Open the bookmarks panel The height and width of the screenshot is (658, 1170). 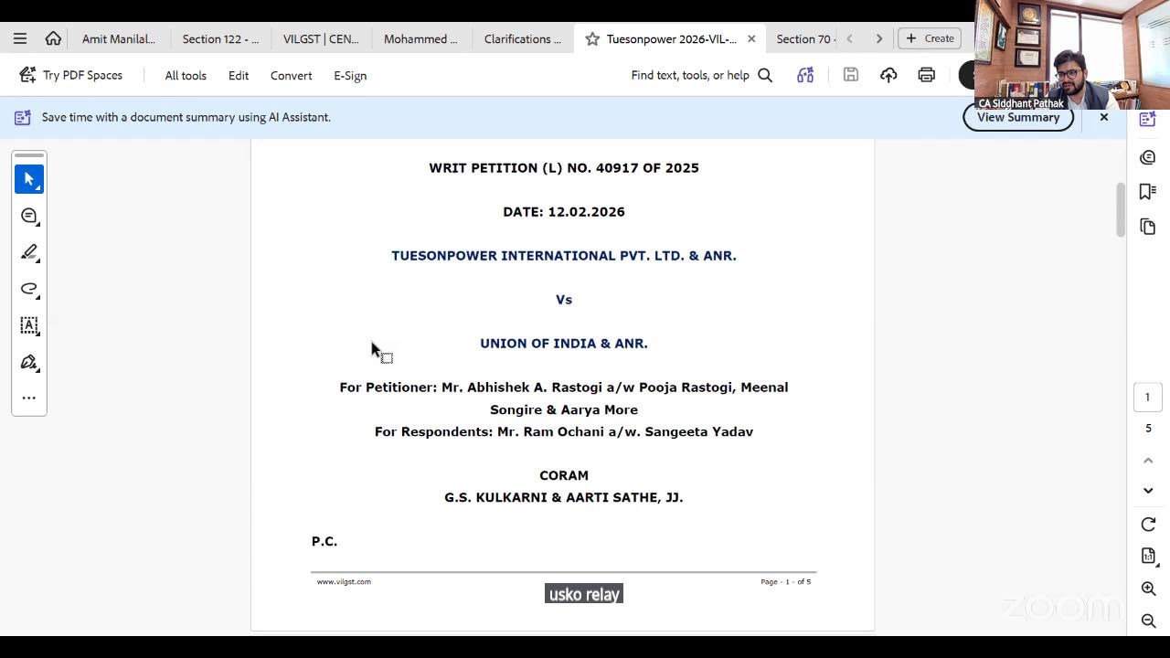tap(1148, 191)
